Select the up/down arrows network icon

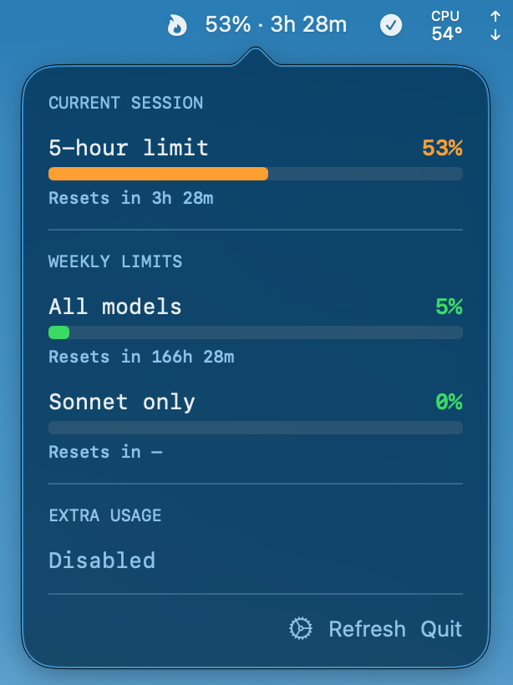tap(495, 24)
